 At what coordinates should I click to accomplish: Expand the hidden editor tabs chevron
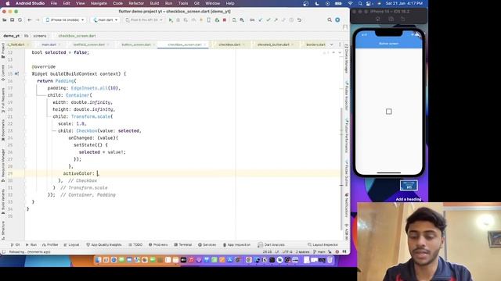[x=331, y=44]
